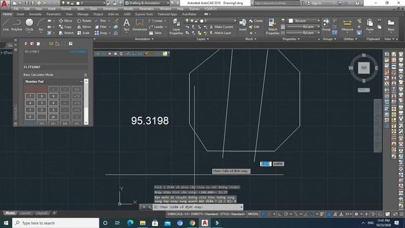This screenshot has width=405, height=228.
Task: Click the ByLayer color swatch
Action: pos(291,21)
